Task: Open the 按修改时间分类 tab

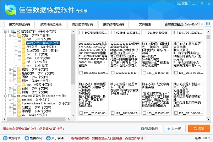Action: point(114,24)
